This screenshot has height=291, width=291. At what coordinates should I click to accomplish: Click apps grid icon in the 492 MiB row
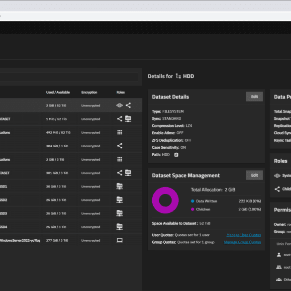tap(120, 132)
